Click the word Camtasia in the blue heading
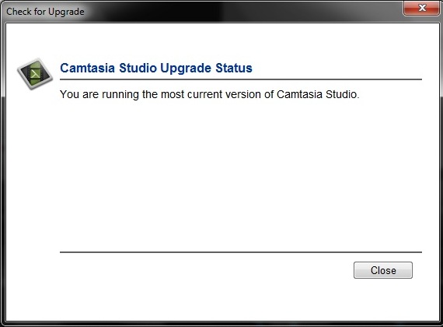443x327 pixels. tap(87, 68)
